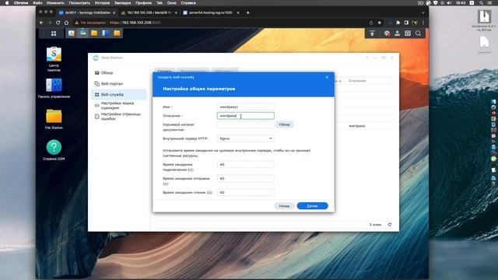The image size is (498, 280).
Task: Close the Создать веб-службу dialog
Action: click(x=327, y=77)
